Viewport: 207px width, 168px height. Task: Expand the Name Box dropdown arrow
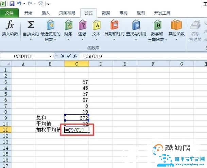pyautogui.click(x=50, y=56)
